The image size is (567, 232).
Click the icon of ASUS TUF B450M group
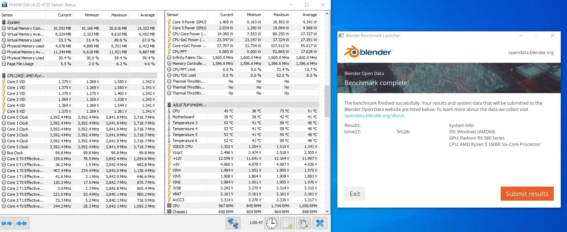point(169,105)
